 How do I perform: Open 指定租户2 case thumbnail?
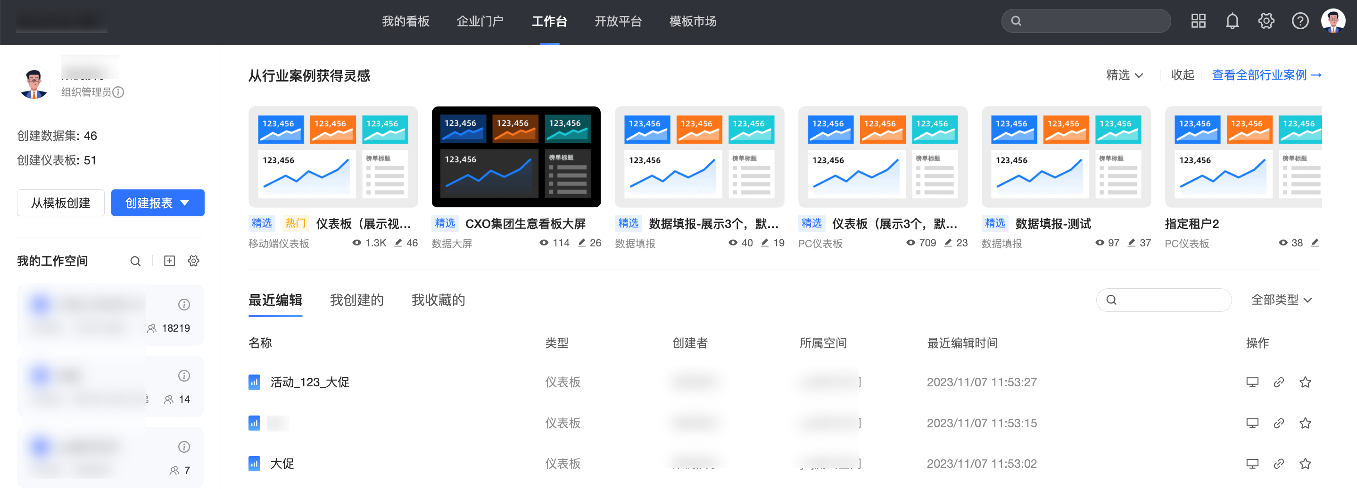click(1243, 157)
